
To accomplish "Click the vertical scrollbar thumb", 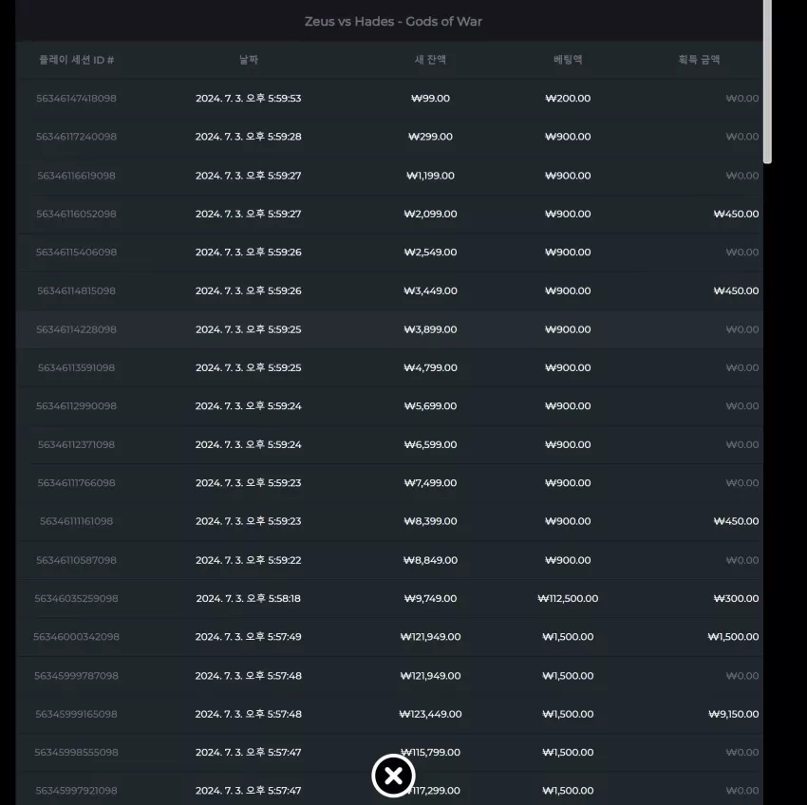I will coord(767,82).
